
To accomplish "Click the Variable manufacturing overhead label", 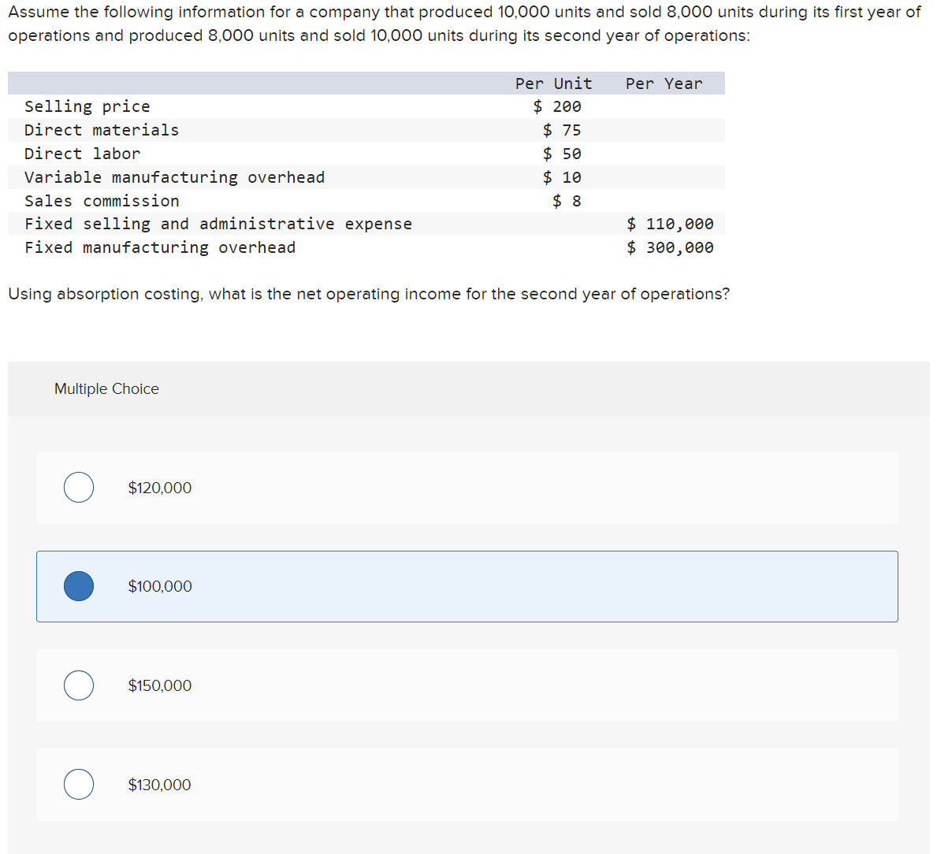I will tap(174, 177).
